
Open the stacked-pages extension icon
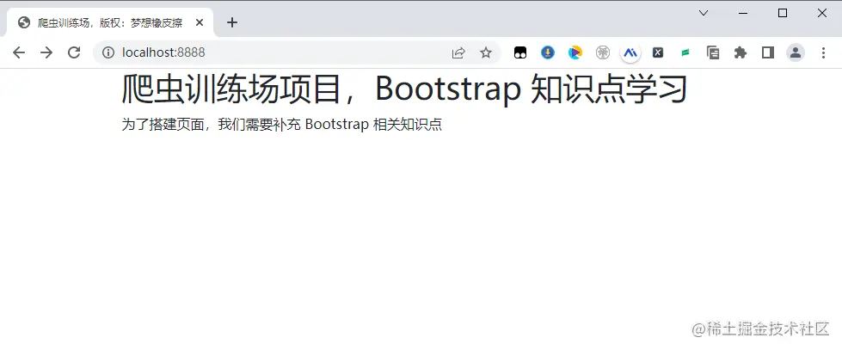tap(713, 52)
